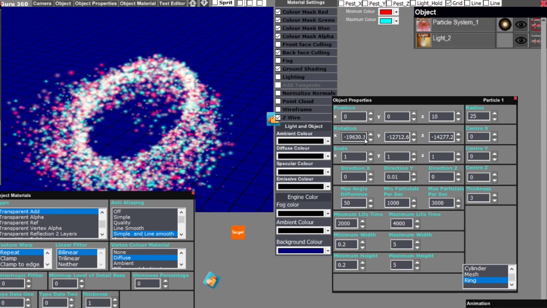Enable the Fog checkbox
The image size is (547, 308).
(x=278, y=61)
